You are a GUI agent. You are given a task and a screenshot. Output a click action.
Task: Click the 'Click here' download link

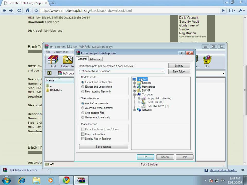52,22
